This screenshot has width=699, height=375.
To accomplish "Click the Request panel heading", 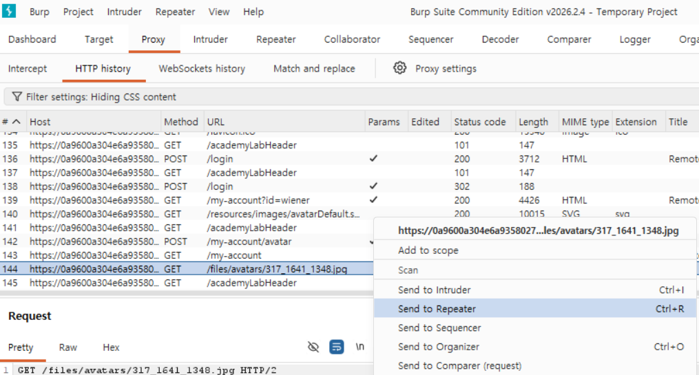I will click(x=30, y=317).
